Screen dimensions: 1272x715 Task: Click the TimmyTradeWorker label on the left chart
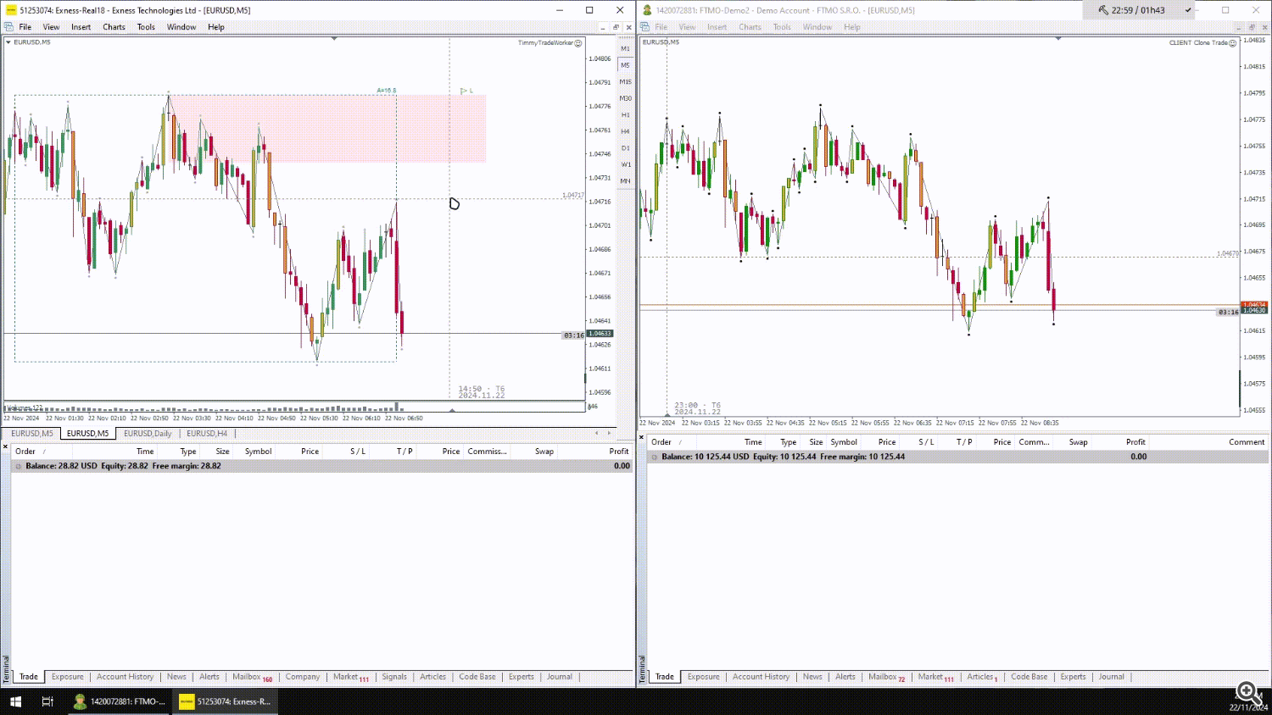[546, 42]
